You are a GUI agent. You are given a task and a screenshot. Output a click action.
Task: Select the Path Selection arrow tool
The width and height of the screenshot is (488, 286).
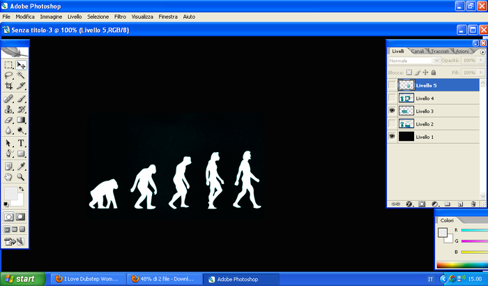point(8,143)
